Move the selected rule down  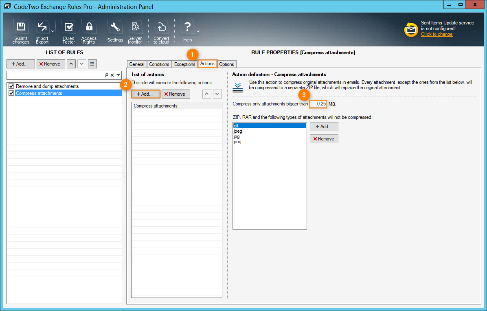[82, 64]
